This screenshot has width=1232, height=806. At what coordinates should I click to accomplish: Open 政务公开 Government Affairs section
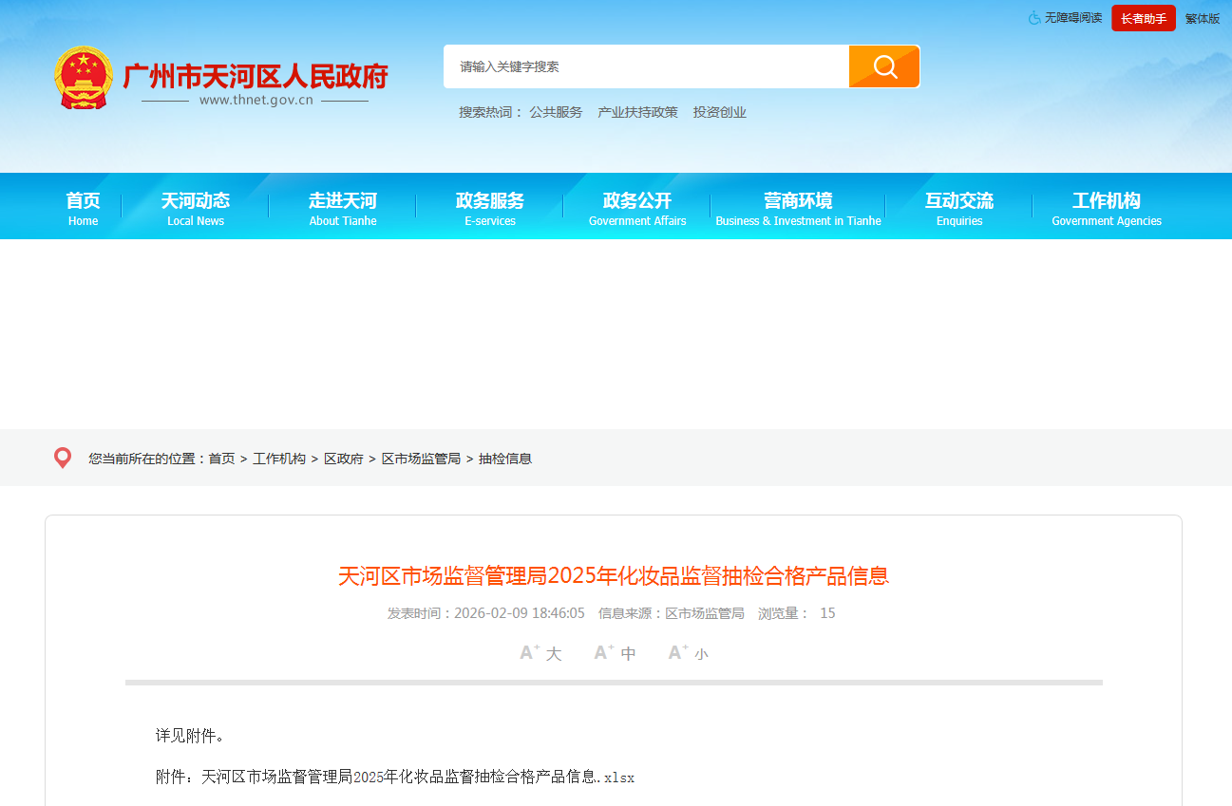(637, 208)
